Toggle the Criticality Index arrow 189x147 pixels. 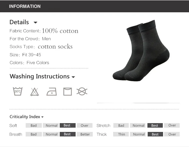(x=42, y=117)
